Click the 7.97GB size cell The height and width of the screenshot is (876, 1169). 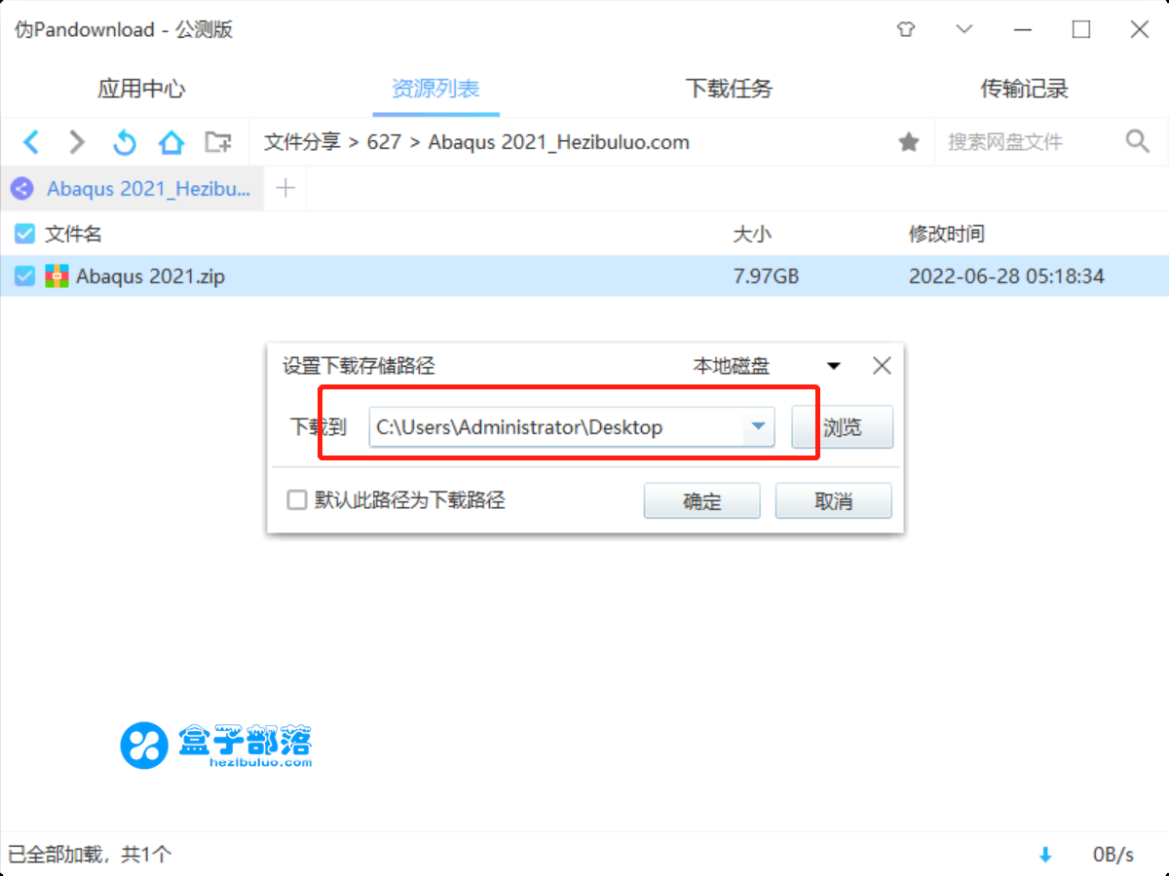[766, 276]
